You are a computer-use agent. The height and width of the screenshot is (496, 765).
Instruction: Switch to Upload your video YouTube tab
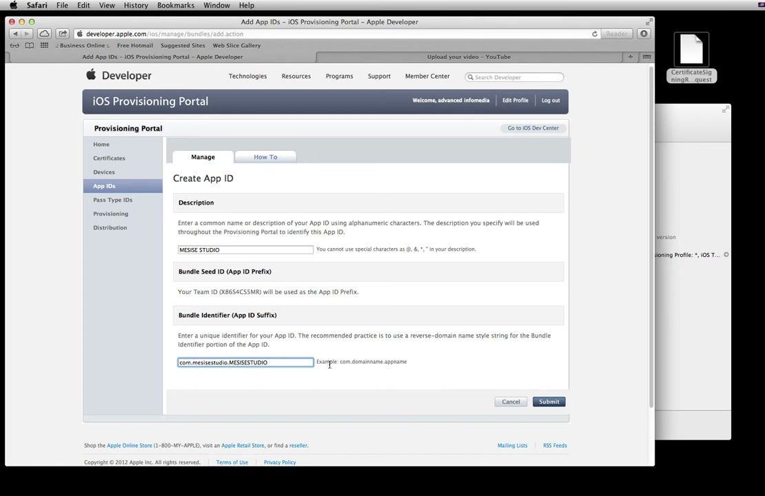469,57
